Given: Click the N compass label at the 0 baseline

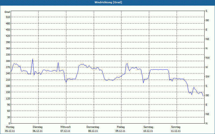Looking at the screenshot, I should click(206, 123).
